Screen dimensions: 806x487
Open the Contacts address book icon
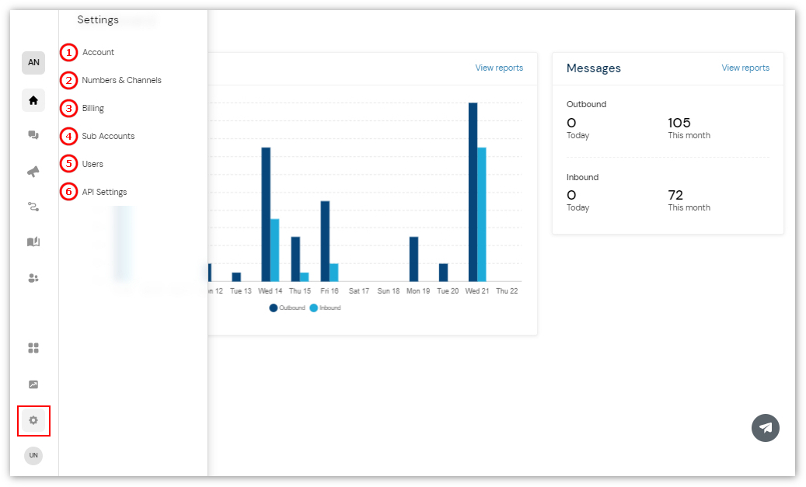tap(33, 242)
